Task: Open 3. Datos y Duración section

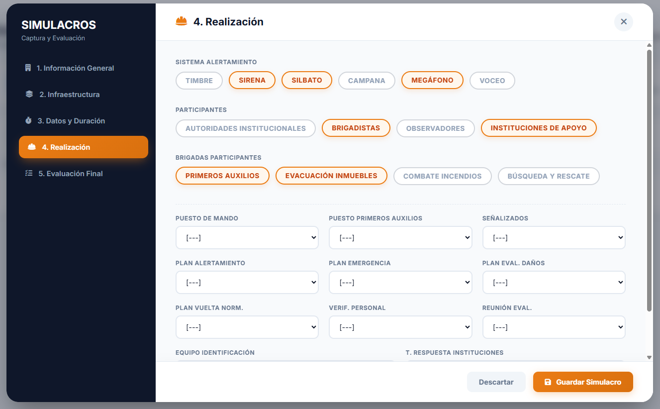Action: [x=84, y=121]
